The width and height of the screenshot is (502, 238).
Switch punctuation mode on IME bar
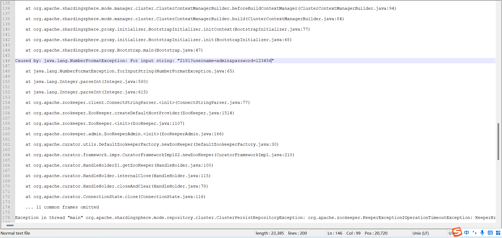475,233
